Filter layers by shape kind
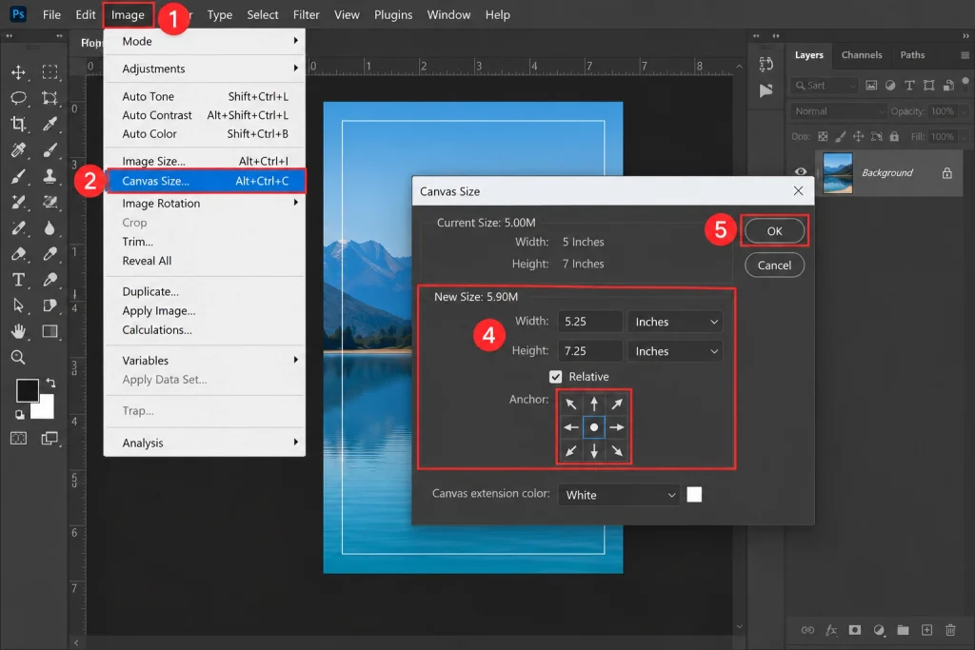This screenshot has width=975, height=650. tap(929, 85)
